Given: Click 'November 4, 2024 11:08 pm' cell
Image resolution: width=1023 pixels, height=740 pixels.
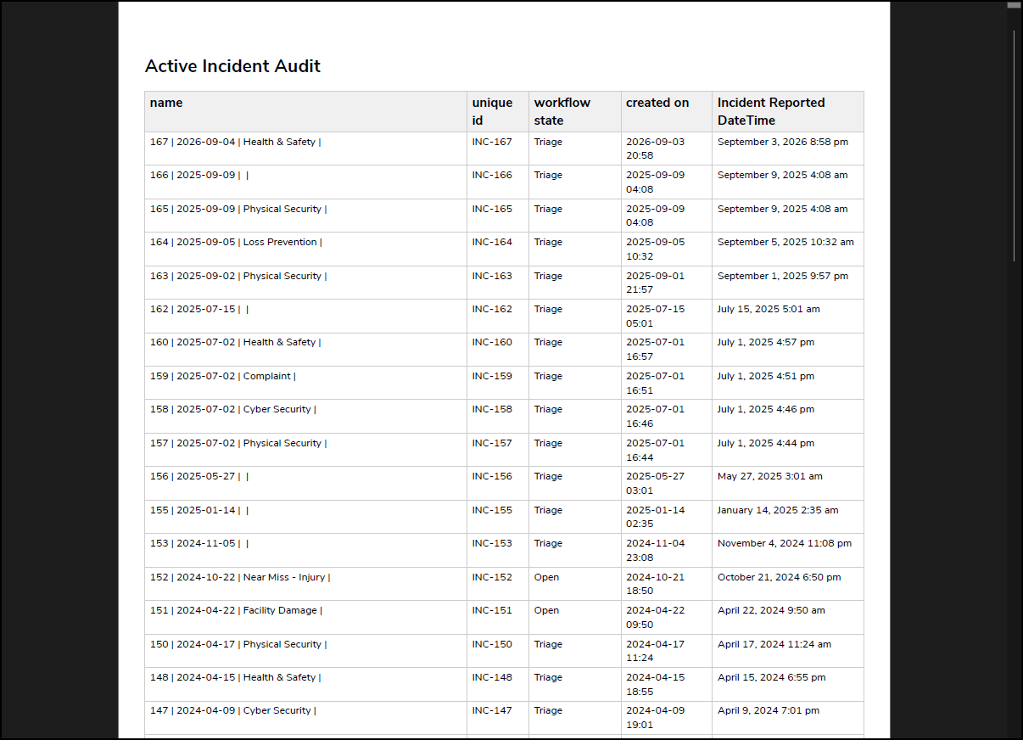Looking at the screenshot, I should click(x=788, y=551).
